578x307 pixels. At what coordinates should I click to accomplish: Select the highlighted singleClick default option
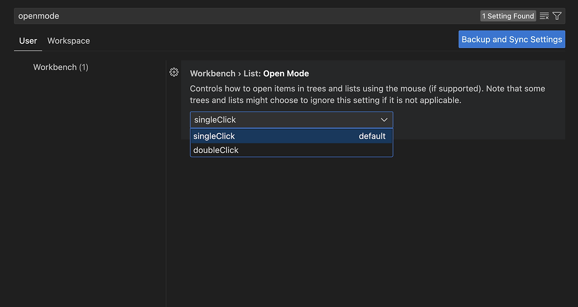[x=214, y=136]
